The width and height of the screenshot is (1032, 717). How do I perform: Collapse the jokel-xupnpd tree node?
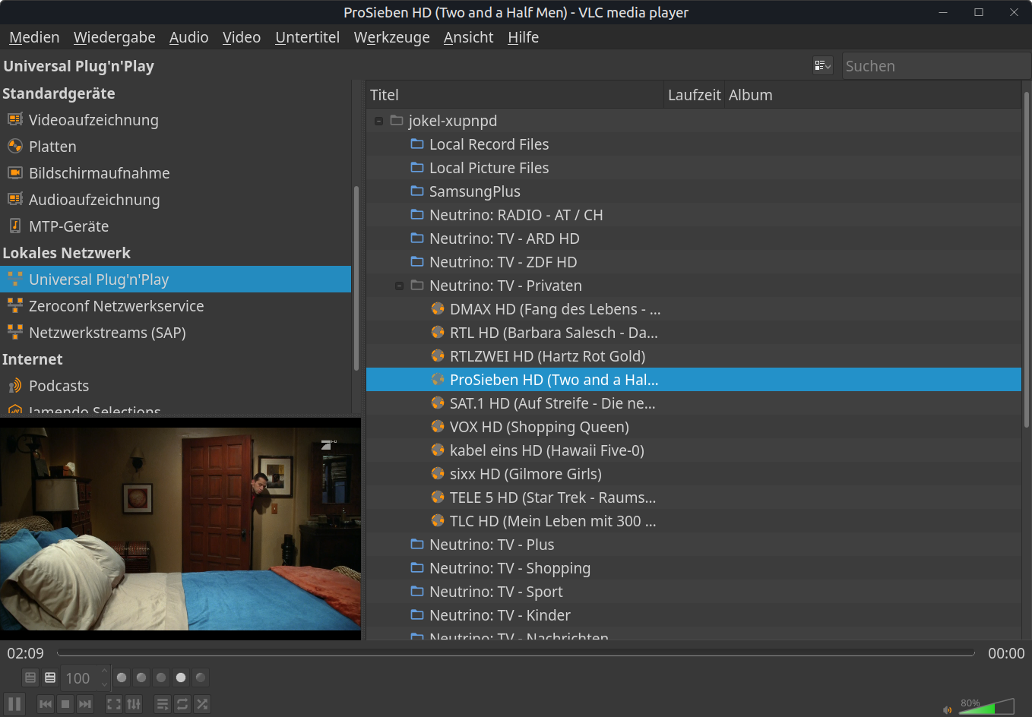378,121
